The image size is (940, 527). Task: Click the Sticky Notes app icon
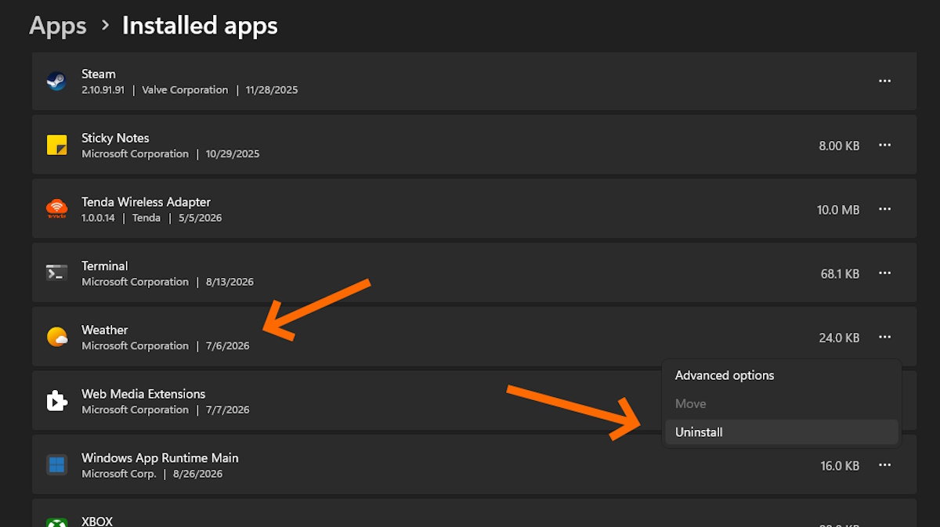(56, 145)
